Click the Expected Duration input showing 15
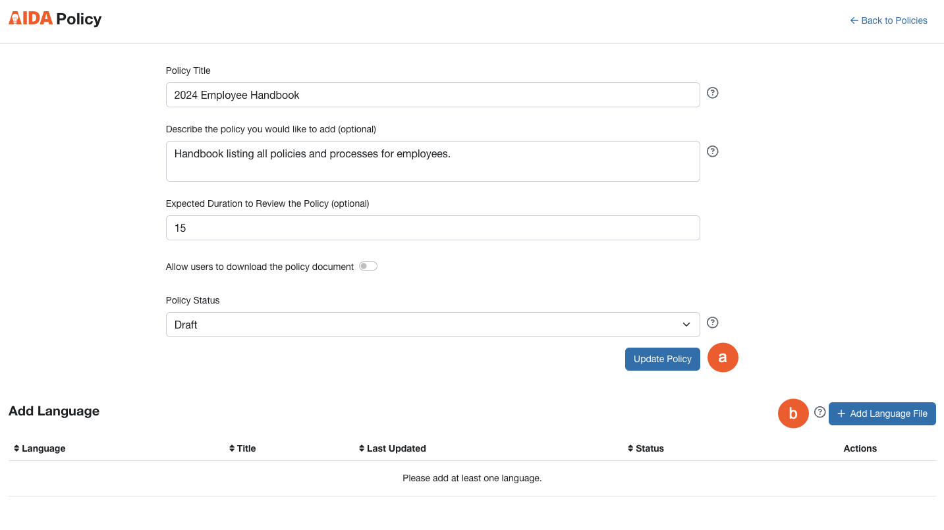Viewport: 944px width, 530px height. (432, 227)
